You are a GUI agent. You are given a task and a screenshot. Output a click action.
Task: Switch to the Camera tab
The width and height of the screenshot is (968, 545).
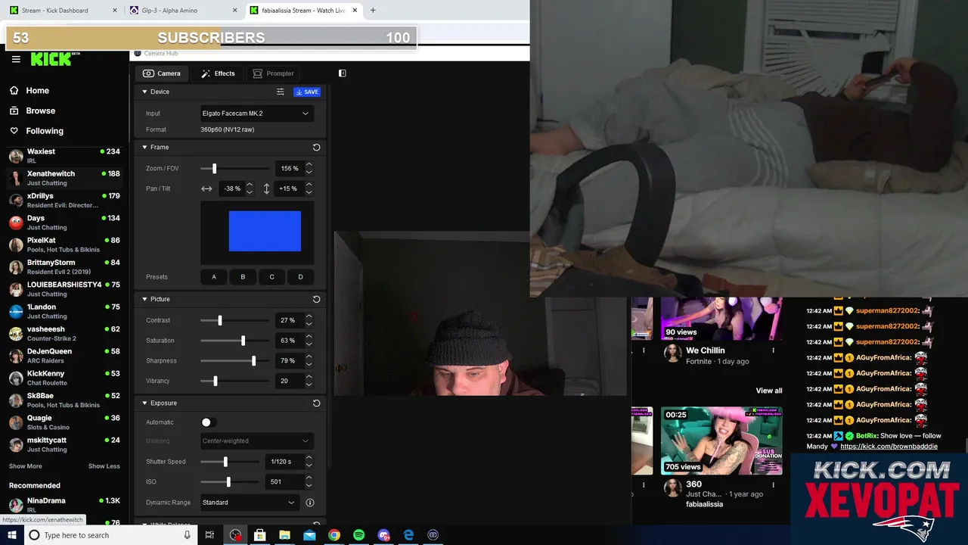coord(162,73)
